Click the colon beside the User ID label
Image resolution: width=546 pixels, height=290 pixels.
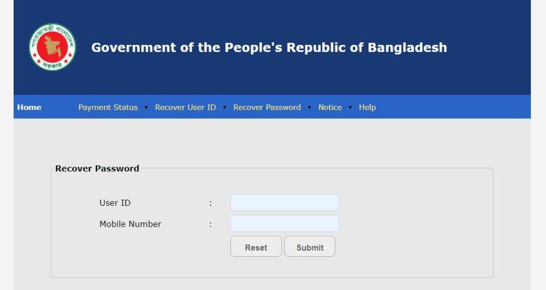210,204
